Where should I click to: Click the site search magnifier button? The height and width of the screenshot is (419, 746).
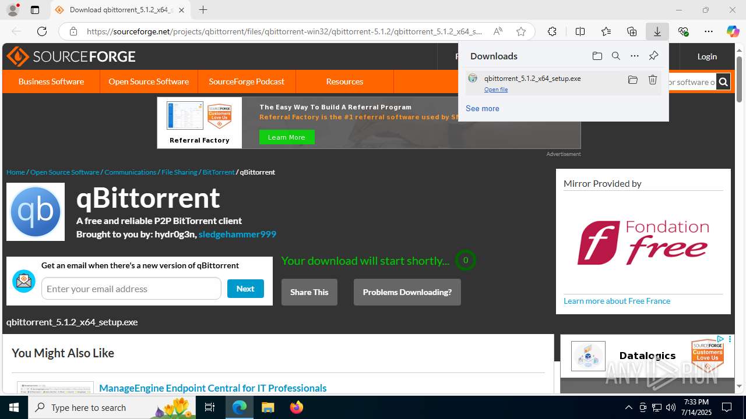tap(723, 82)
